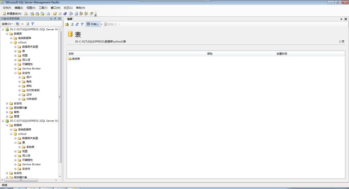Open the 工具(T) menu
The height and width of the screenshot is (189, 349).
(x=43, y=8)
